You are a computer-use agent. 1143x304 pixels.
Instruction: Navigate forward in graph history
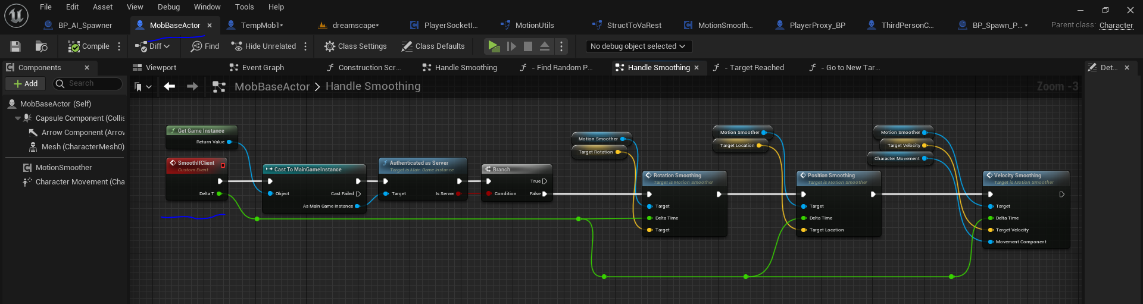pos(192,87)
